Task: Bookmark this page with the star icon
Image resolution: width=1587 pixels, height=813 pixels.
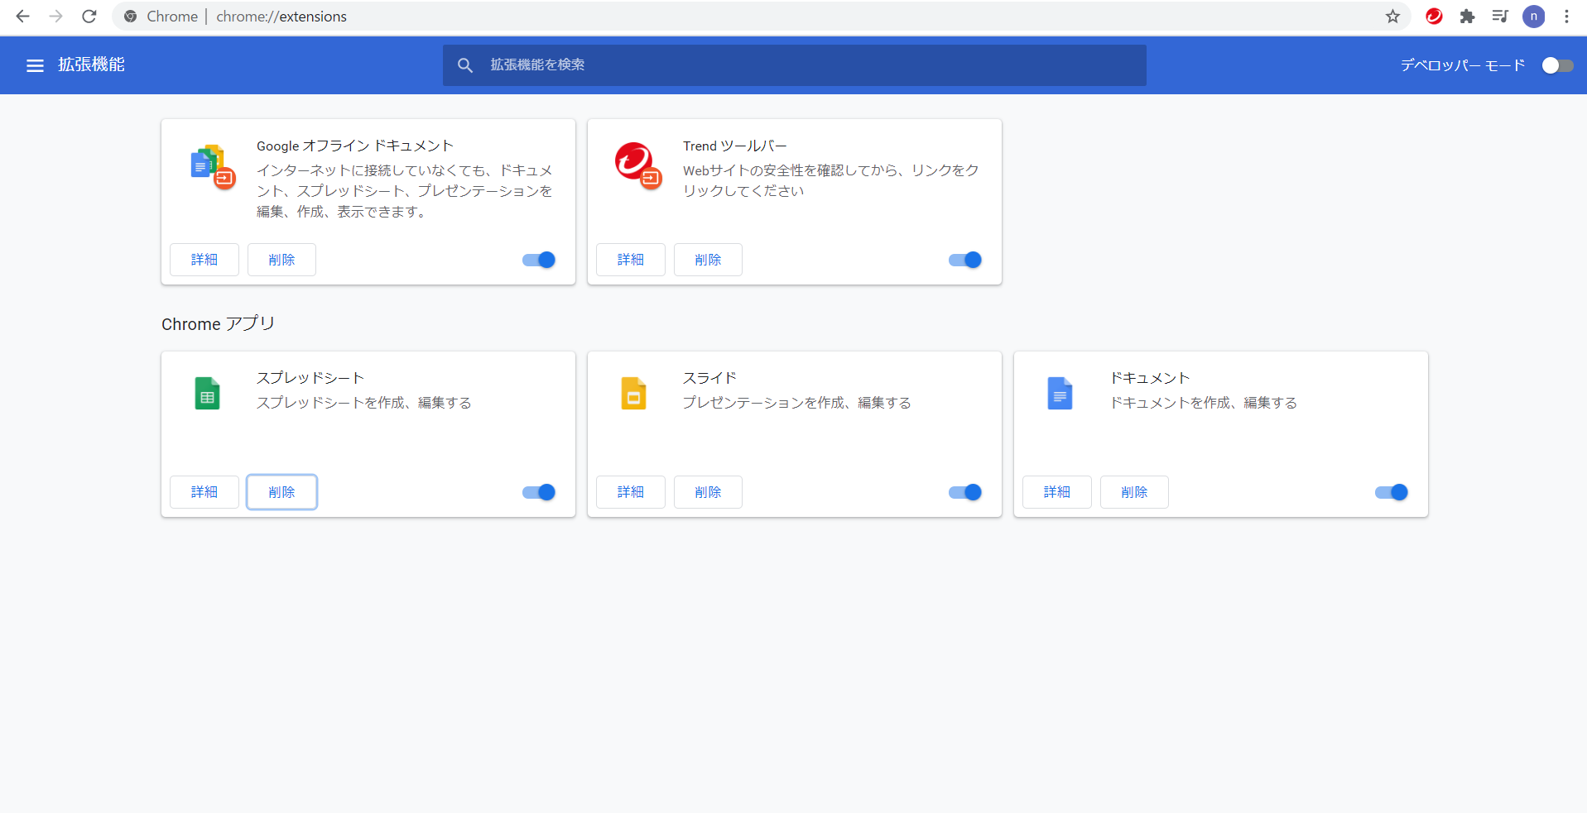Action: pos(1392,17)
